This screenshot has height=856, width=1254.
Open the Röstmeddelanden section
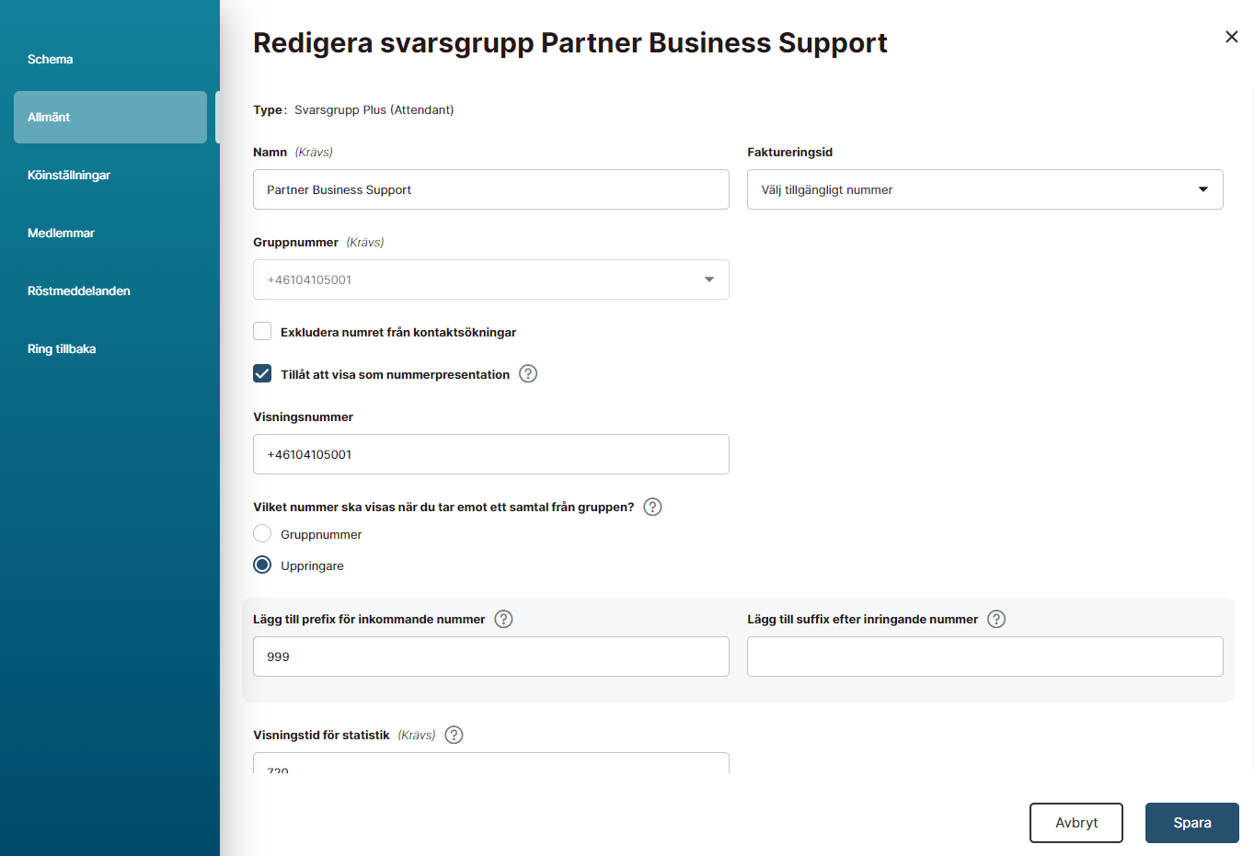[x=79, y=291]
